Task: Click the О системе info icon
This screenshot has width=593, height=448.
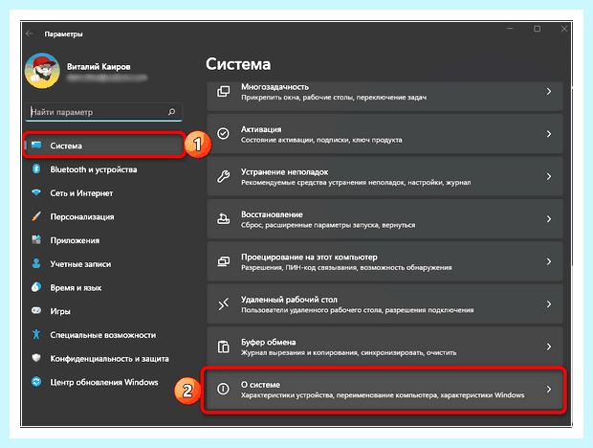Action: (x=223, y=389)
